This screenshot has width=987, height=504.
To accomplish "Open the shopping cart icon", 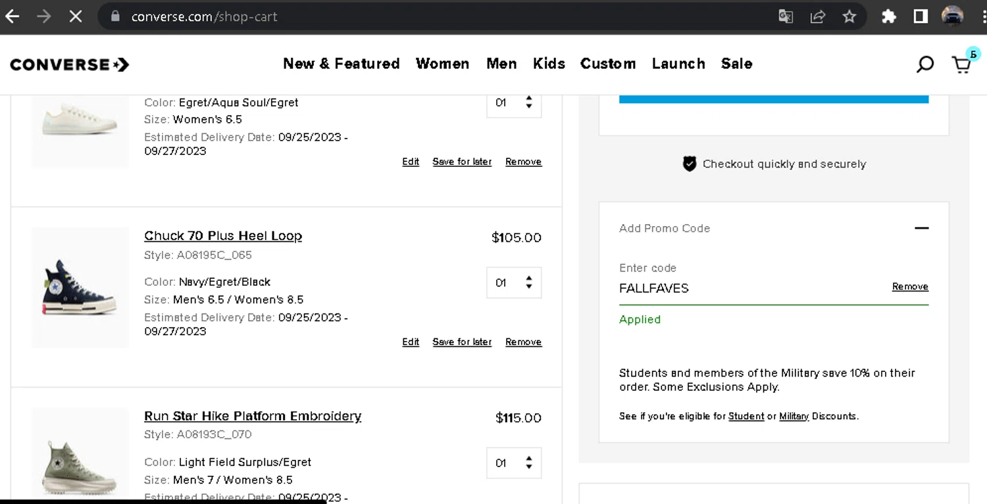I will (961, 64).
